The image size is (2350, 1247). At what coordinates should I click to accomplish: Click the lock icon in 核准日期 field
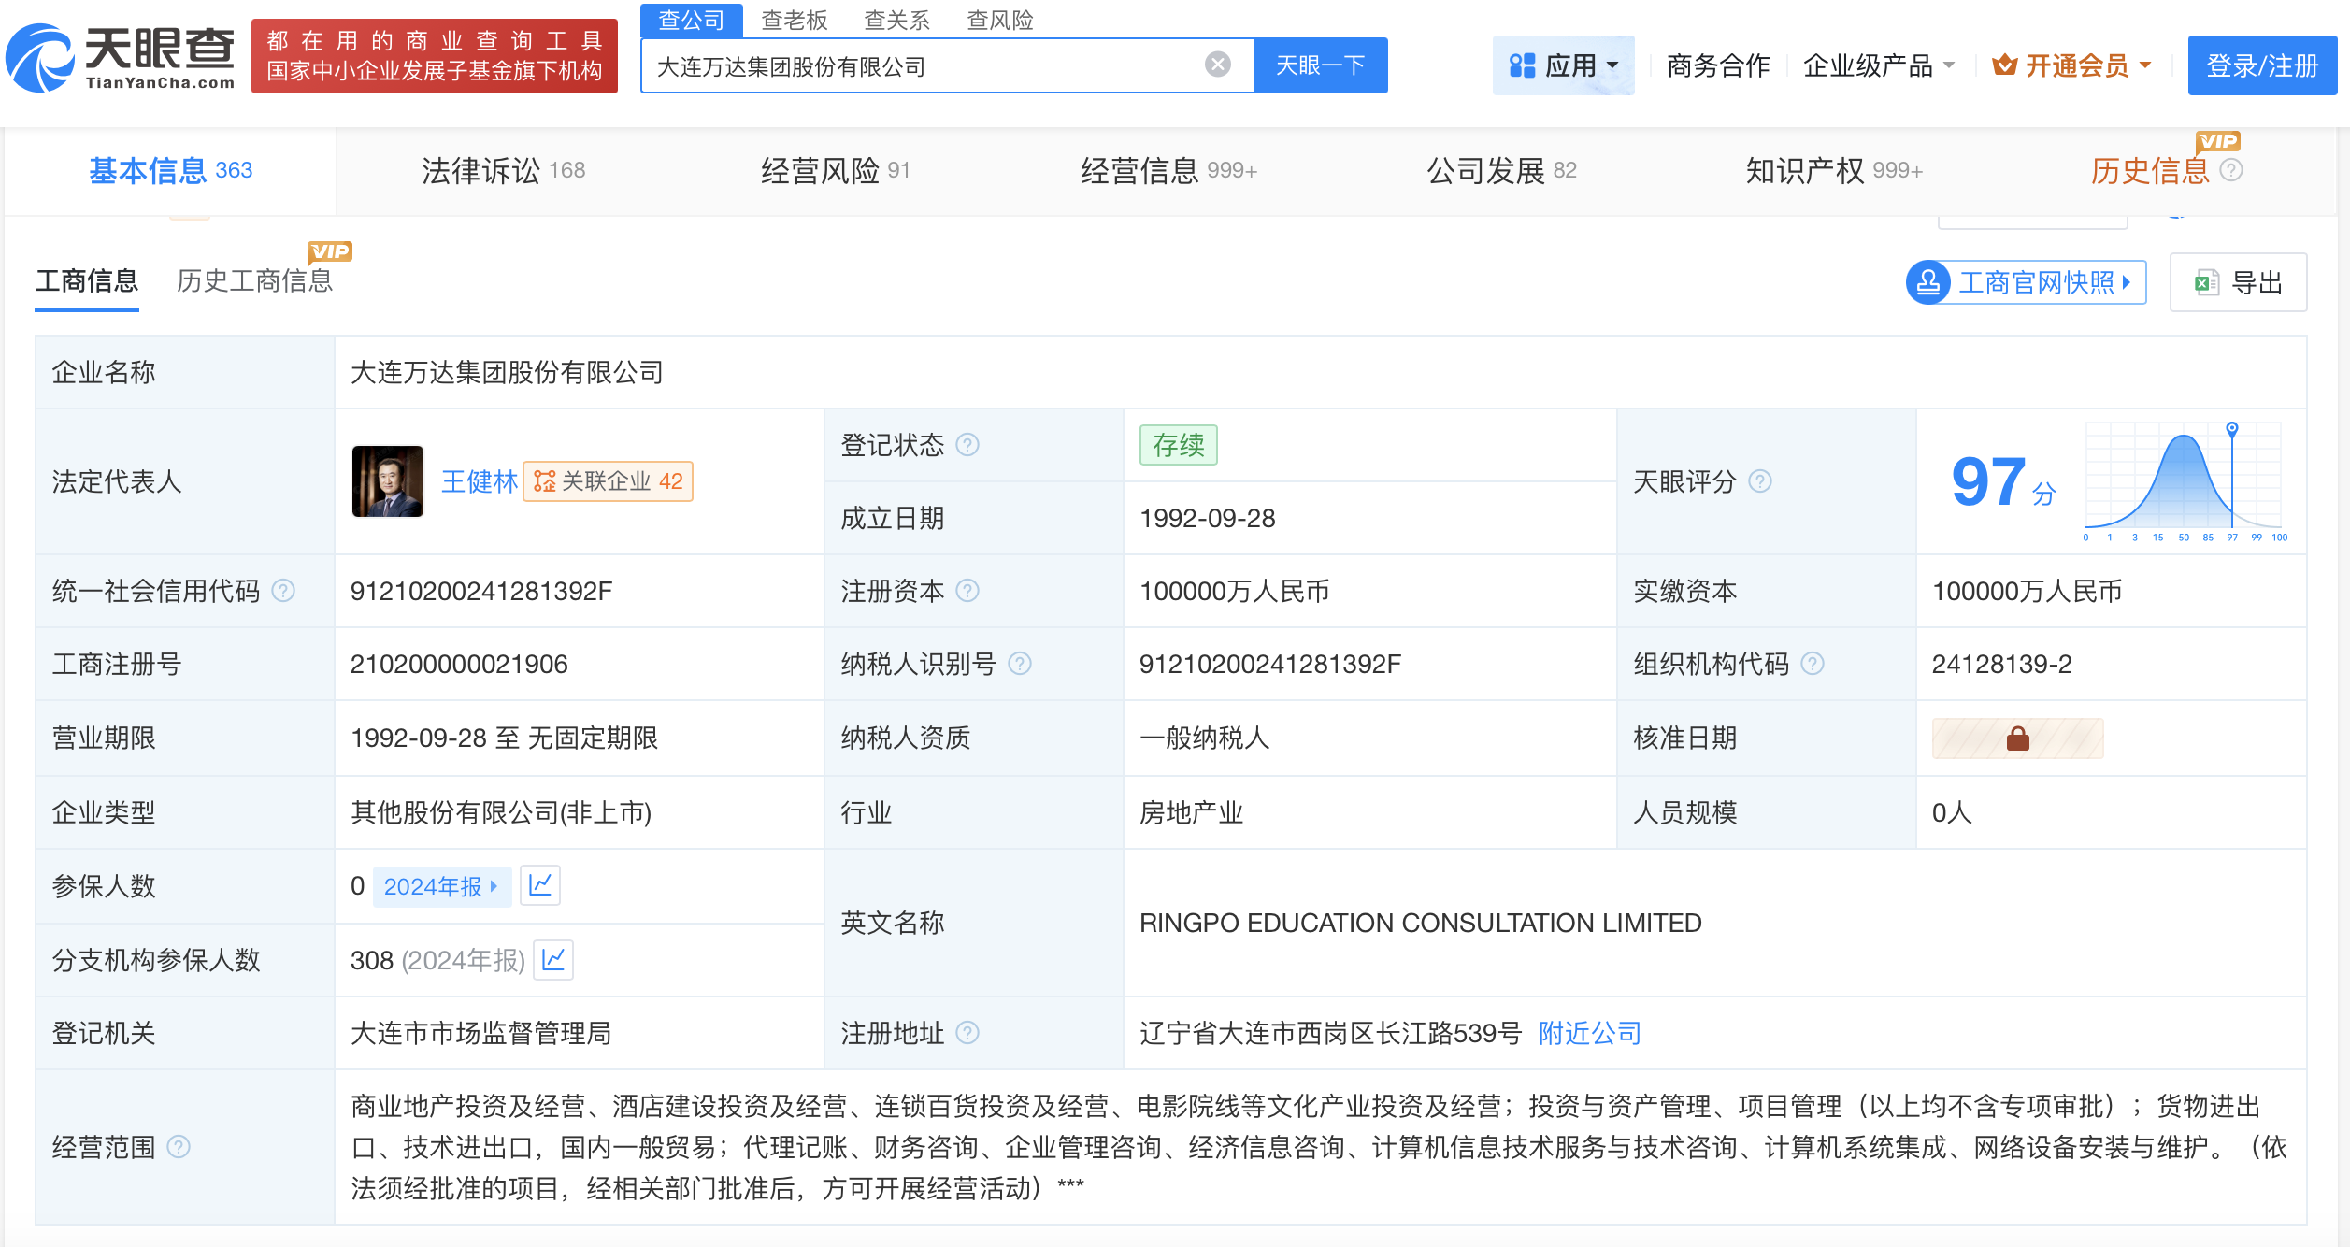pyautogui.click(x=2017, y=738)
